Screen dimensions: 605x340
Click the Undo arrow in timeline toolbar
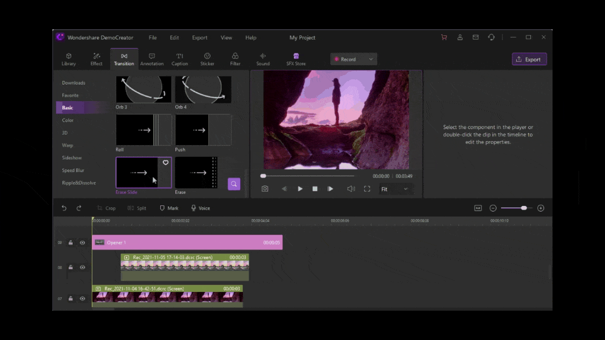[64, 208]
